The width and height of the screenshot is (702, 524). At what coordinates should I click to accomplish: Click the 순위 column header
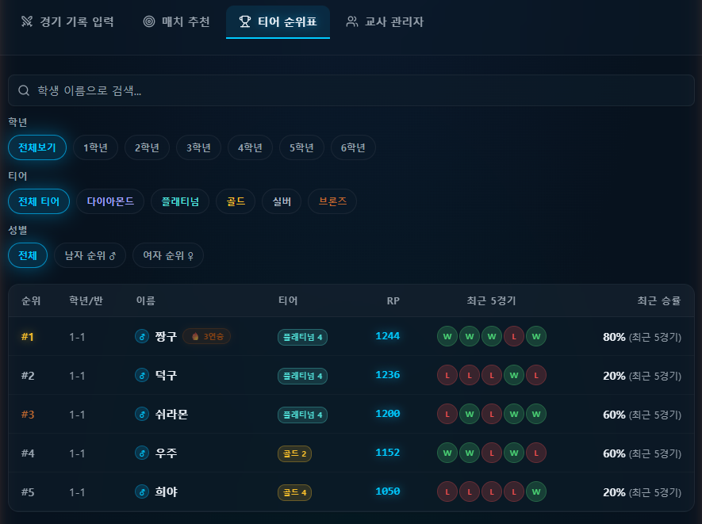pyautogui.click(x=31, y=300)
